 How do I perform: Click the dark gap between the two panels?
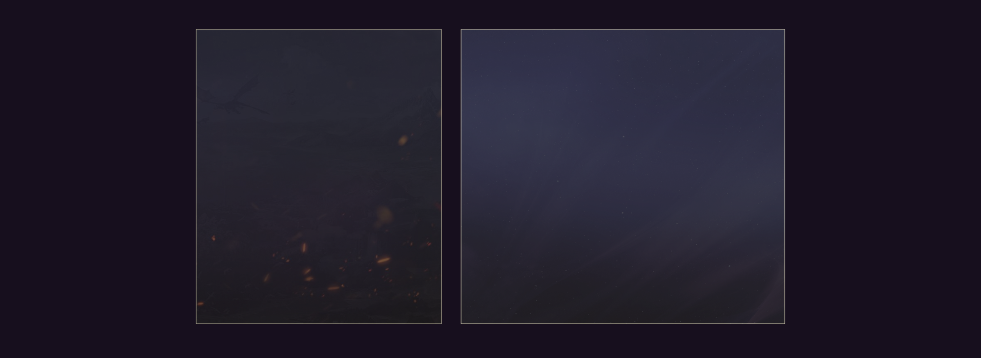pos(451,177)
